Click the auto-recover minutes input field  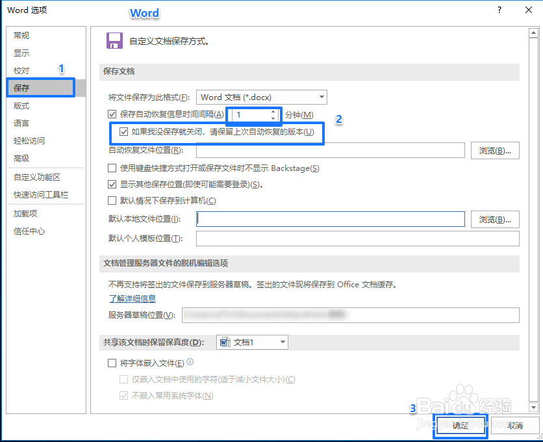pos(251,115)
